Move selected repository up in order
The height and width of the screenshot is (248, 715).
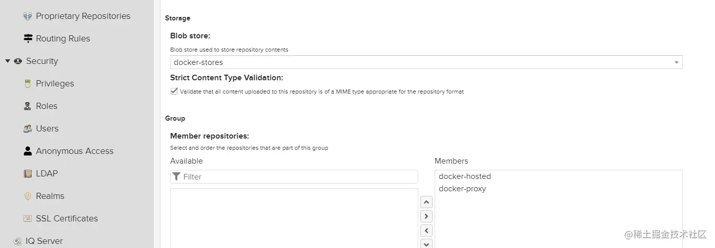point(426,202)
